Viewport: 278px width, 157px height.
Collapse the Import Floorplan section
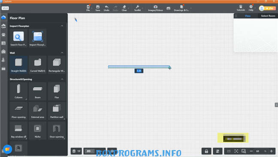click(x=62, y=26)
